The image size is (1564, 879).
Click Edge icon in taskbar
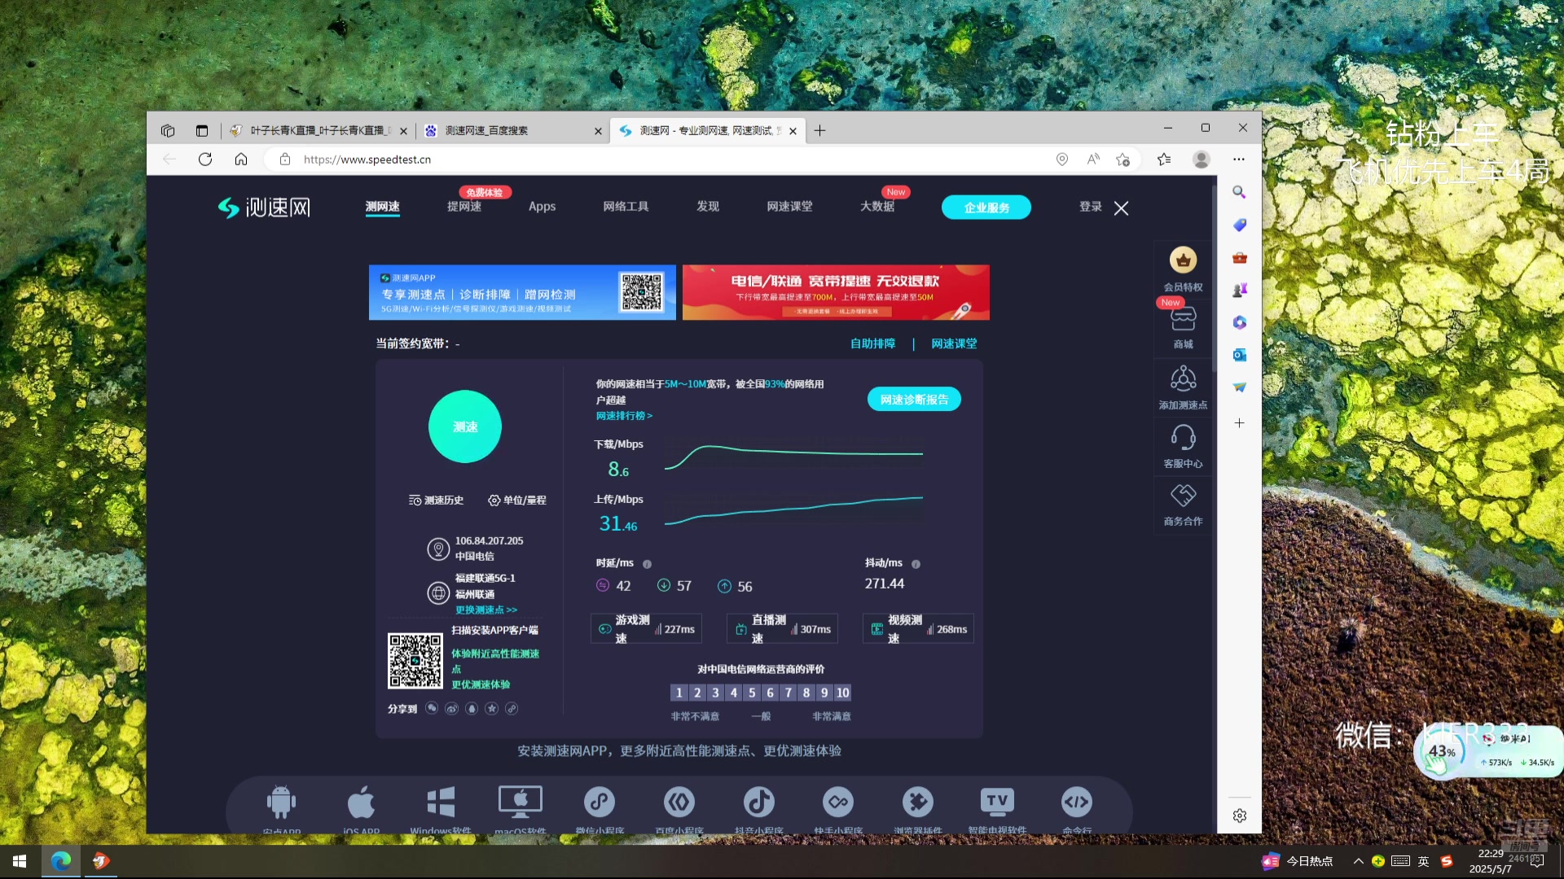point(61,861)
